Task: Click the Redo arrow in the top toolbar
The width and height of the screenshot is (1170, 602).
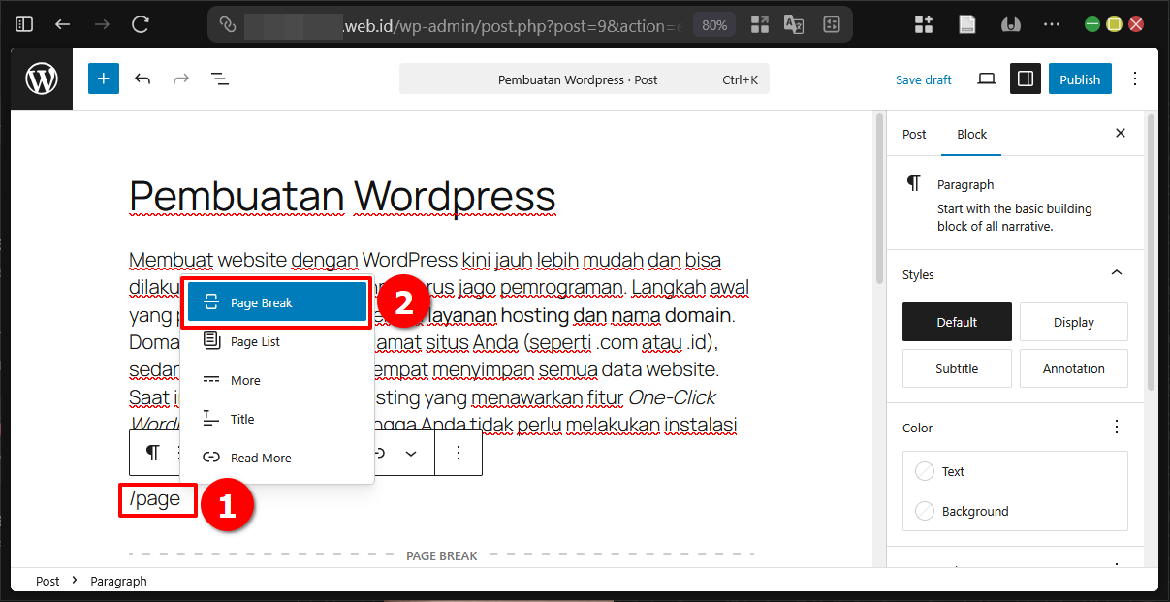Action: pyautogui.click(x=180, y=79)
